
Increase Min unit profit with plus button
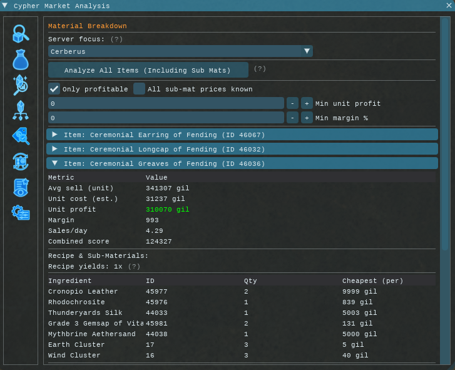tap(307, 103)
